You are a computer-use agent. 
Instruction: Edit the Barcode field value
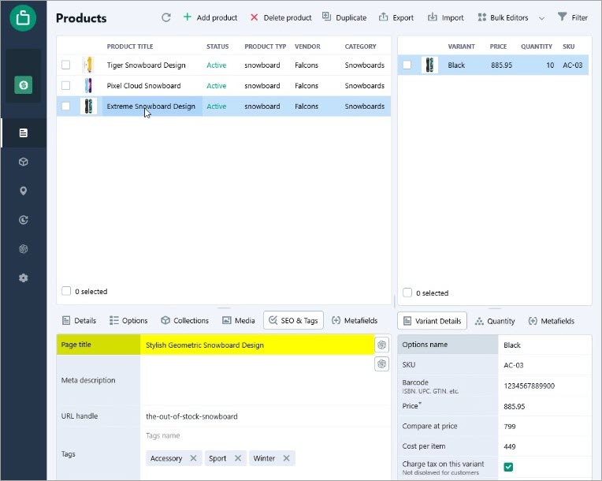click(x=544, y=386)
